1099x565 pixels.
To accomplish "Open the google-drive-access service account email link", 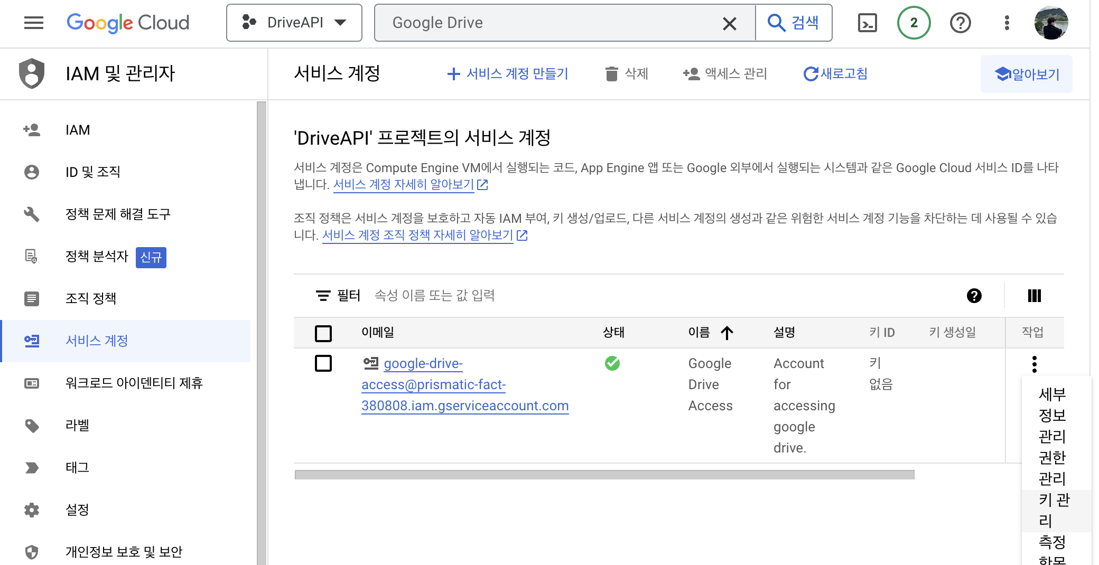I will pyautogui.click(x=465, y=385).
